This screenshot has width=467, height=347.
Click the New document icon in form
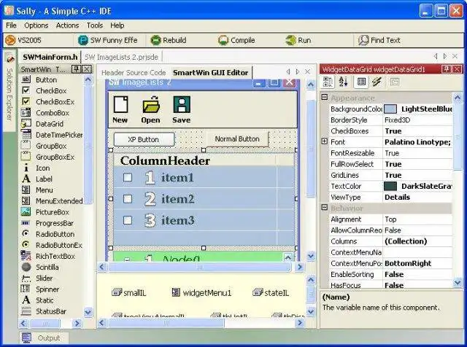point(120,105)
